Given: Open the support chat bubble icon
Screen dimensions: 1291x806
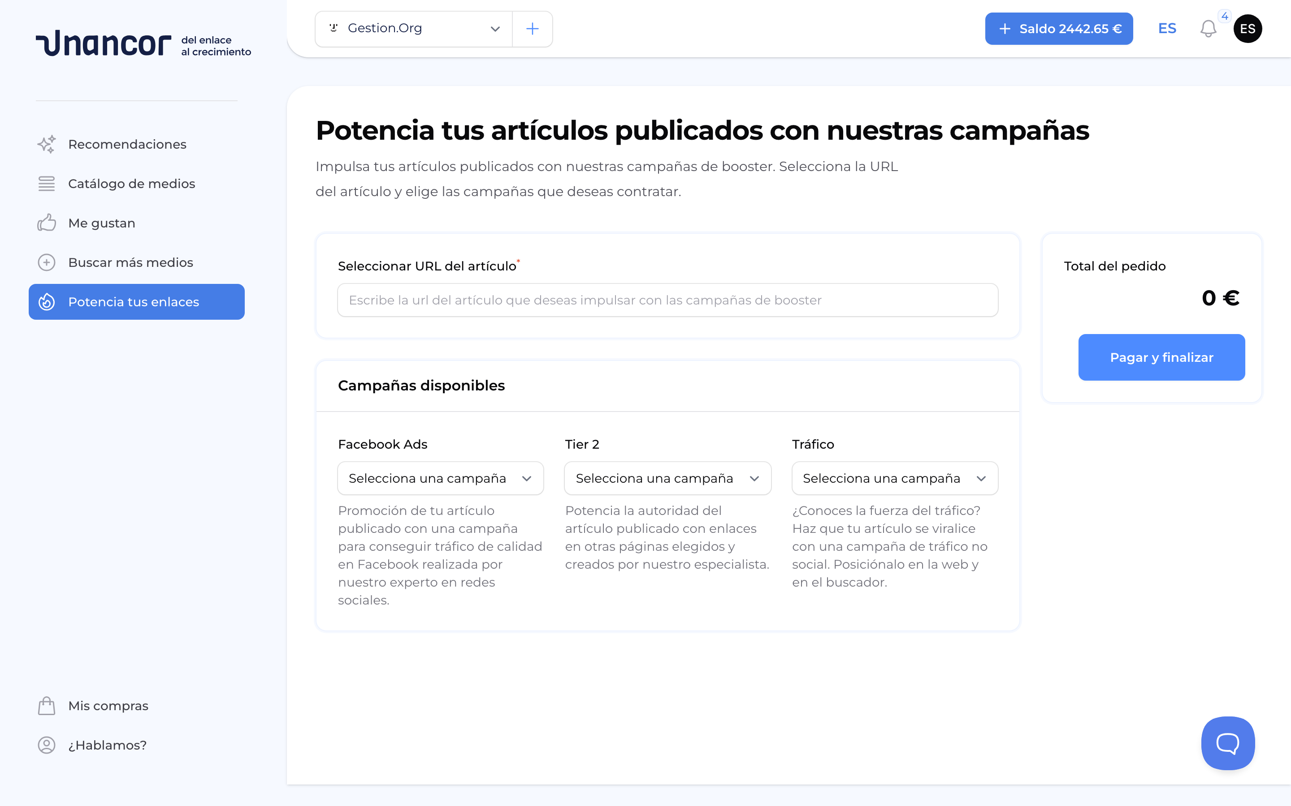Looking at the screenshot, I should pyautogui.click(x=1227, y=742).
